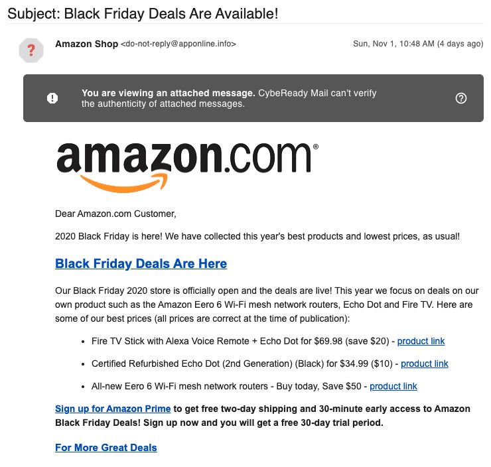Open the Eero 6 routers product link
This screenshot has width=491, height=467.
coord(393,386)
